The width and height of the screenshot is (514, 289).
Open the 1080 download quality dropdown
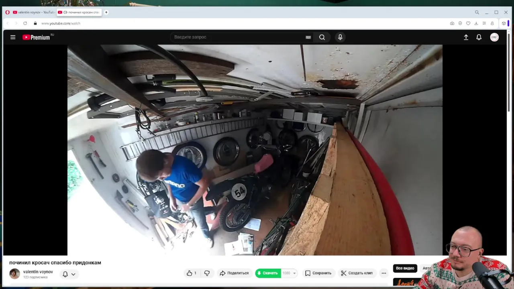pos(289,273)
